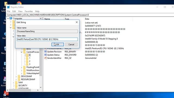Collapse the CentralProcessor key
This screenshot has width=174, height=98.
[x=21, y=52]
